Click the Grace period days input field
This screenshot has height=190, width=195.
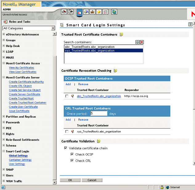[x=99, y=113]
